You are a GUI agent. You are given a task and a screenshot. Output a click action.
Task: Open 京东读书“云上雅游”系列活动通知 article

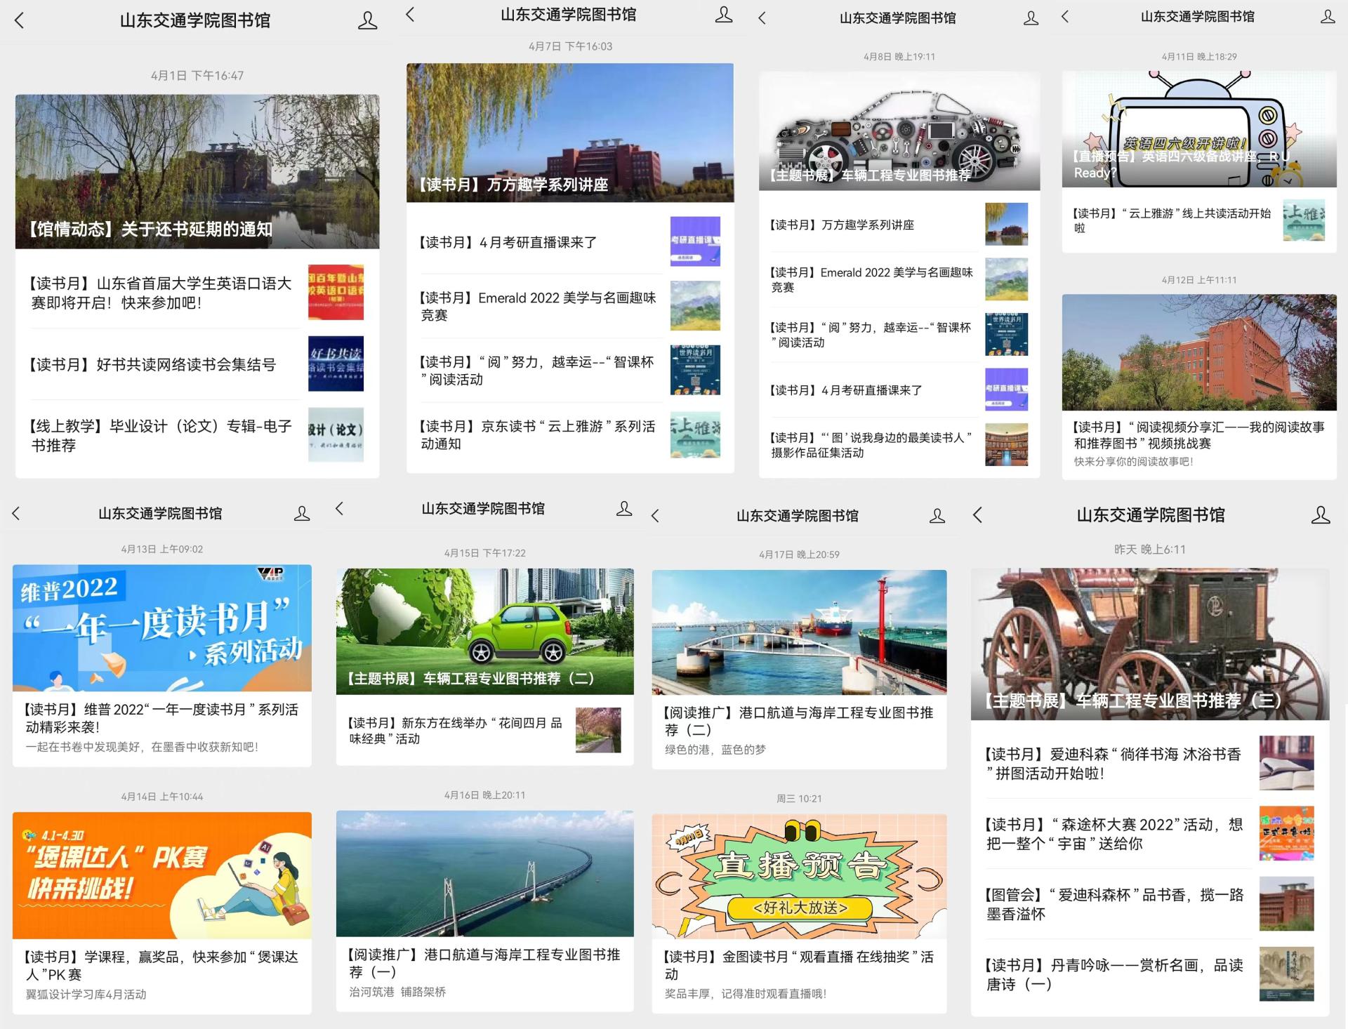pos(538,435)
